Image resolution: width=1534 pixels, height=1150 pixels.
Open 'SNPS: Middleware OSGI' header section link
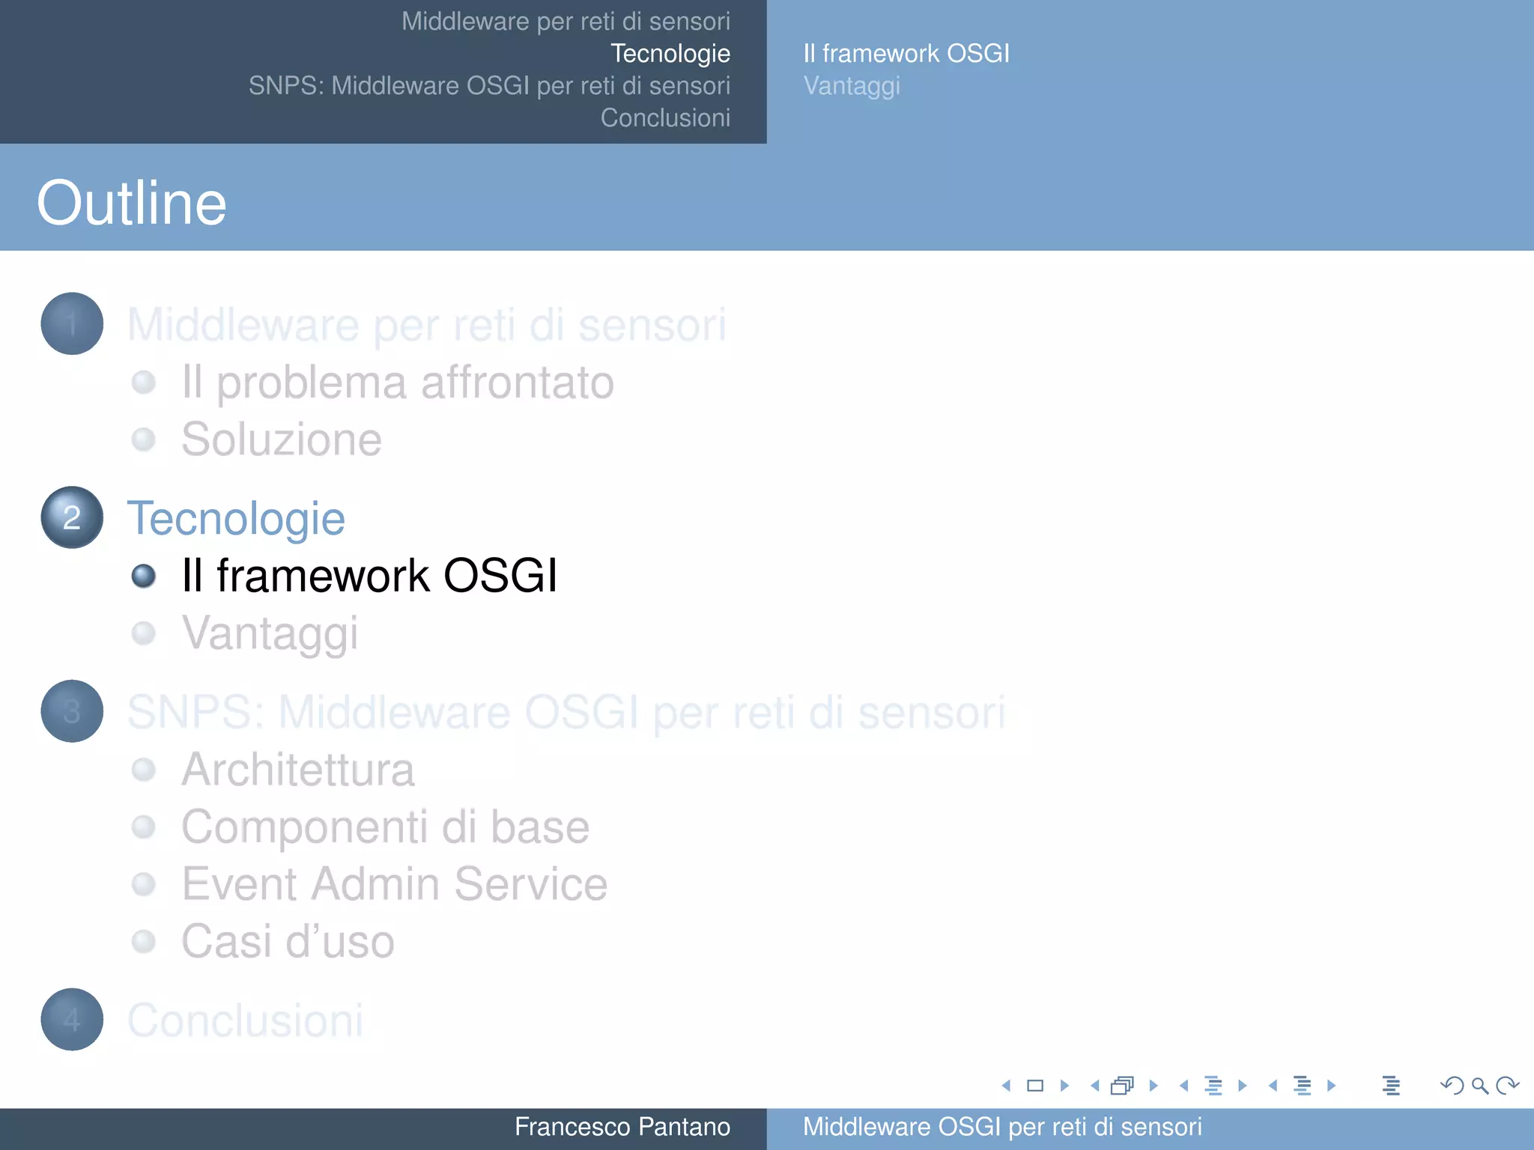click(x=489, y=85)
